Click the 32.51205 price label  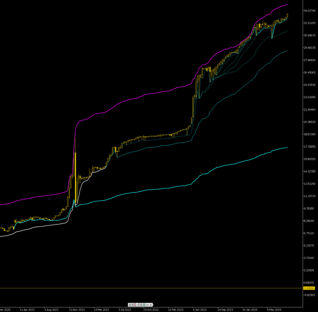309,23
